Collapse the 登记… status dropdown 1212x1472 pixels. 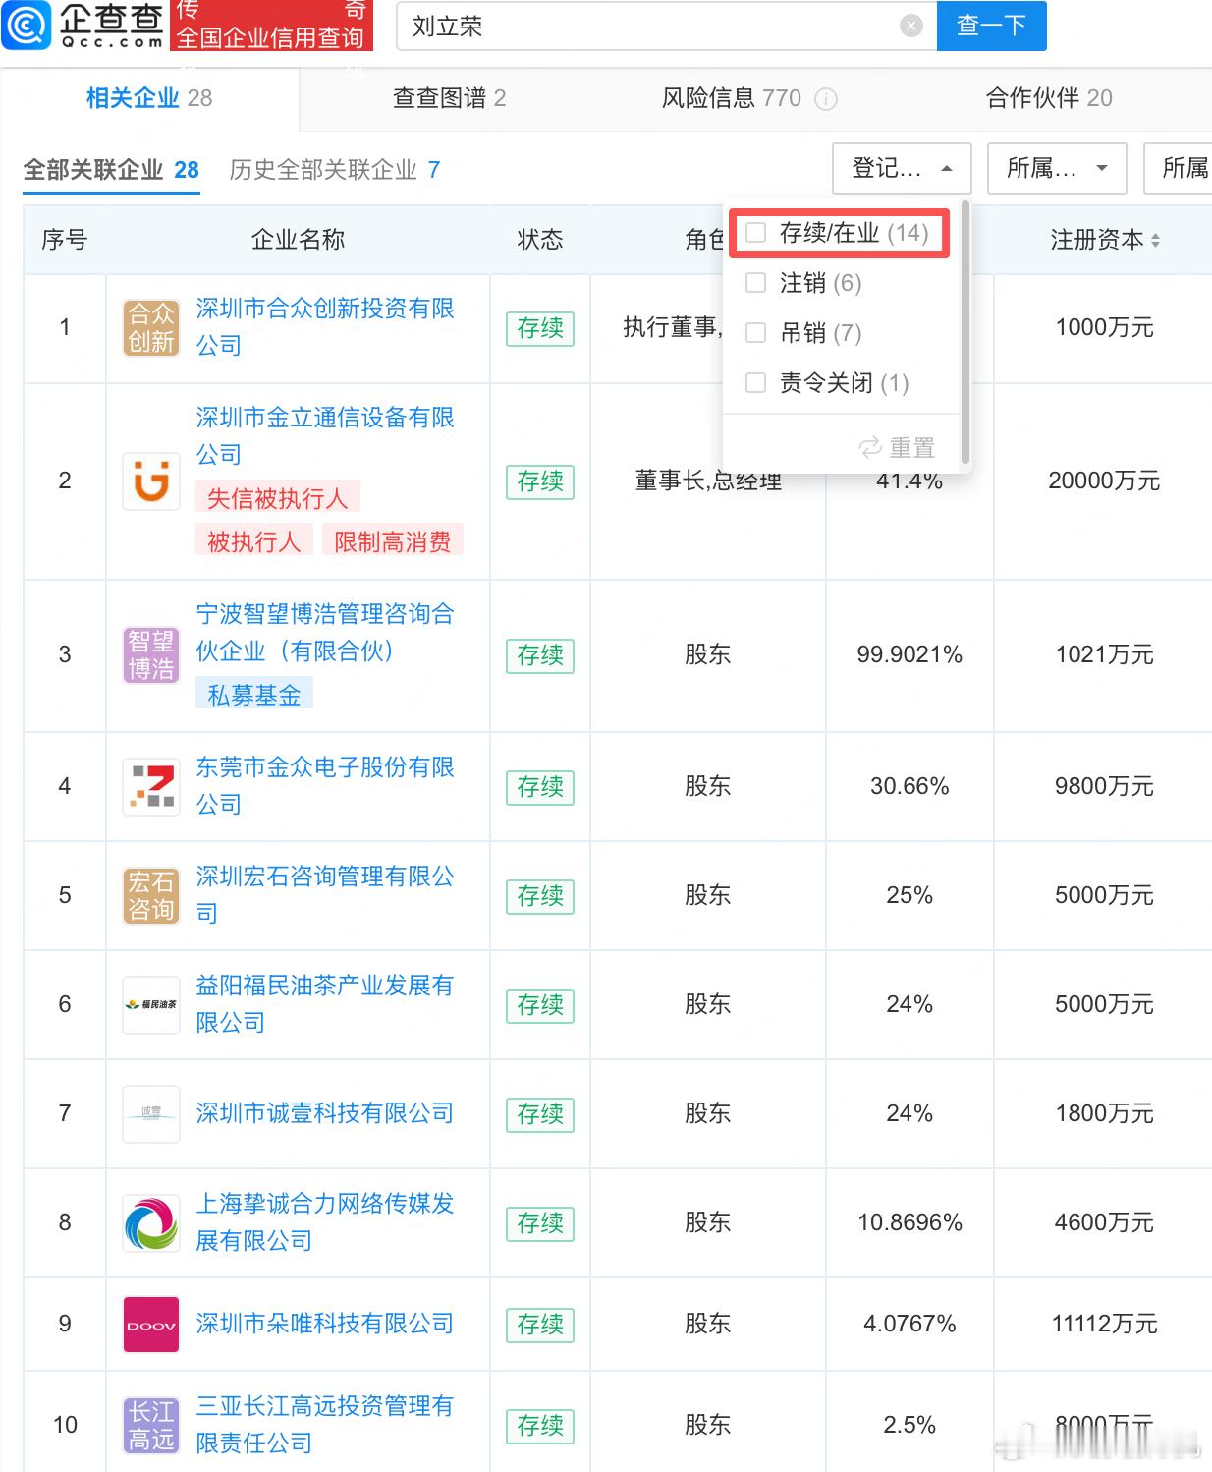click(902, 168)
